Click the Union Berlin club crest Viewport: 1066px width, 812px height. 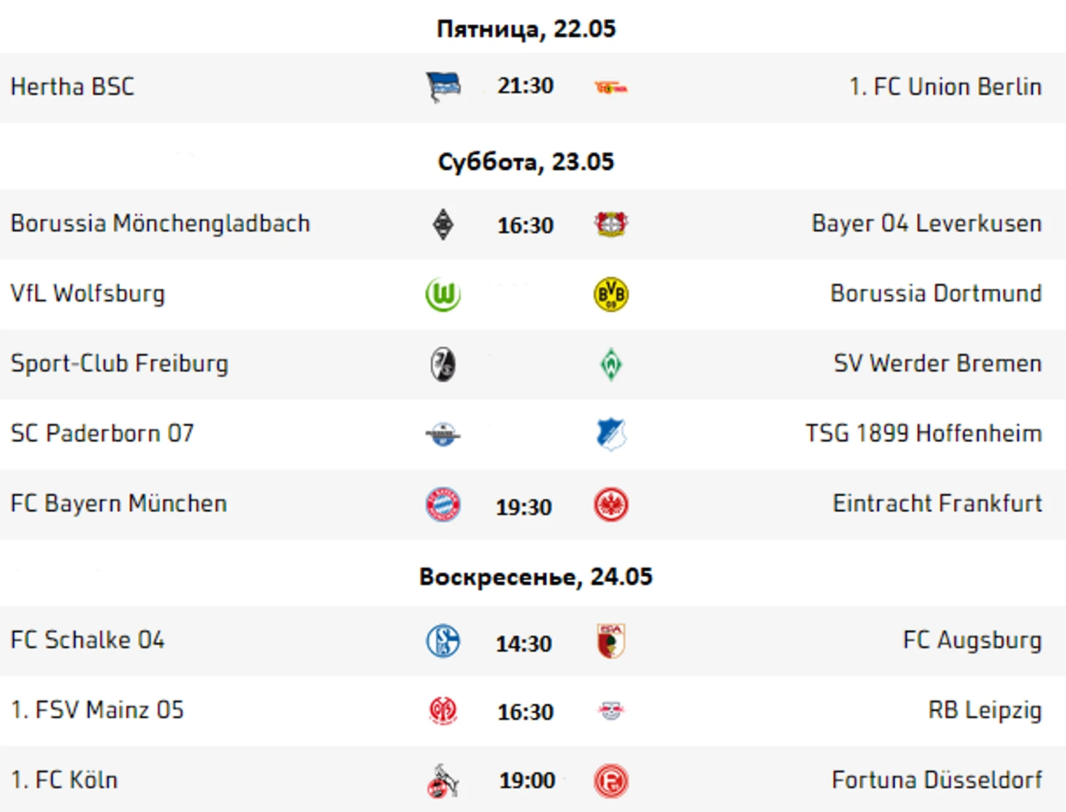(611, 88)
